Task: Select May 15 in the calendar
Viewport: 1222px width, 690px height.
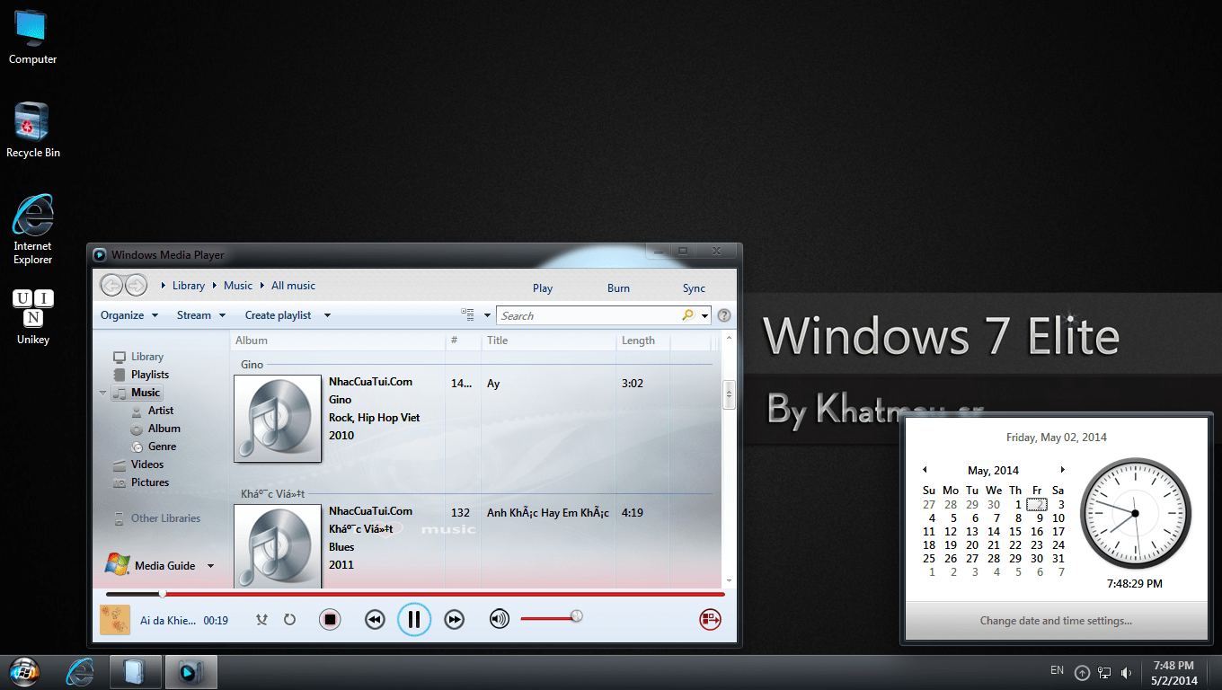Action: tap(1015, 531)
